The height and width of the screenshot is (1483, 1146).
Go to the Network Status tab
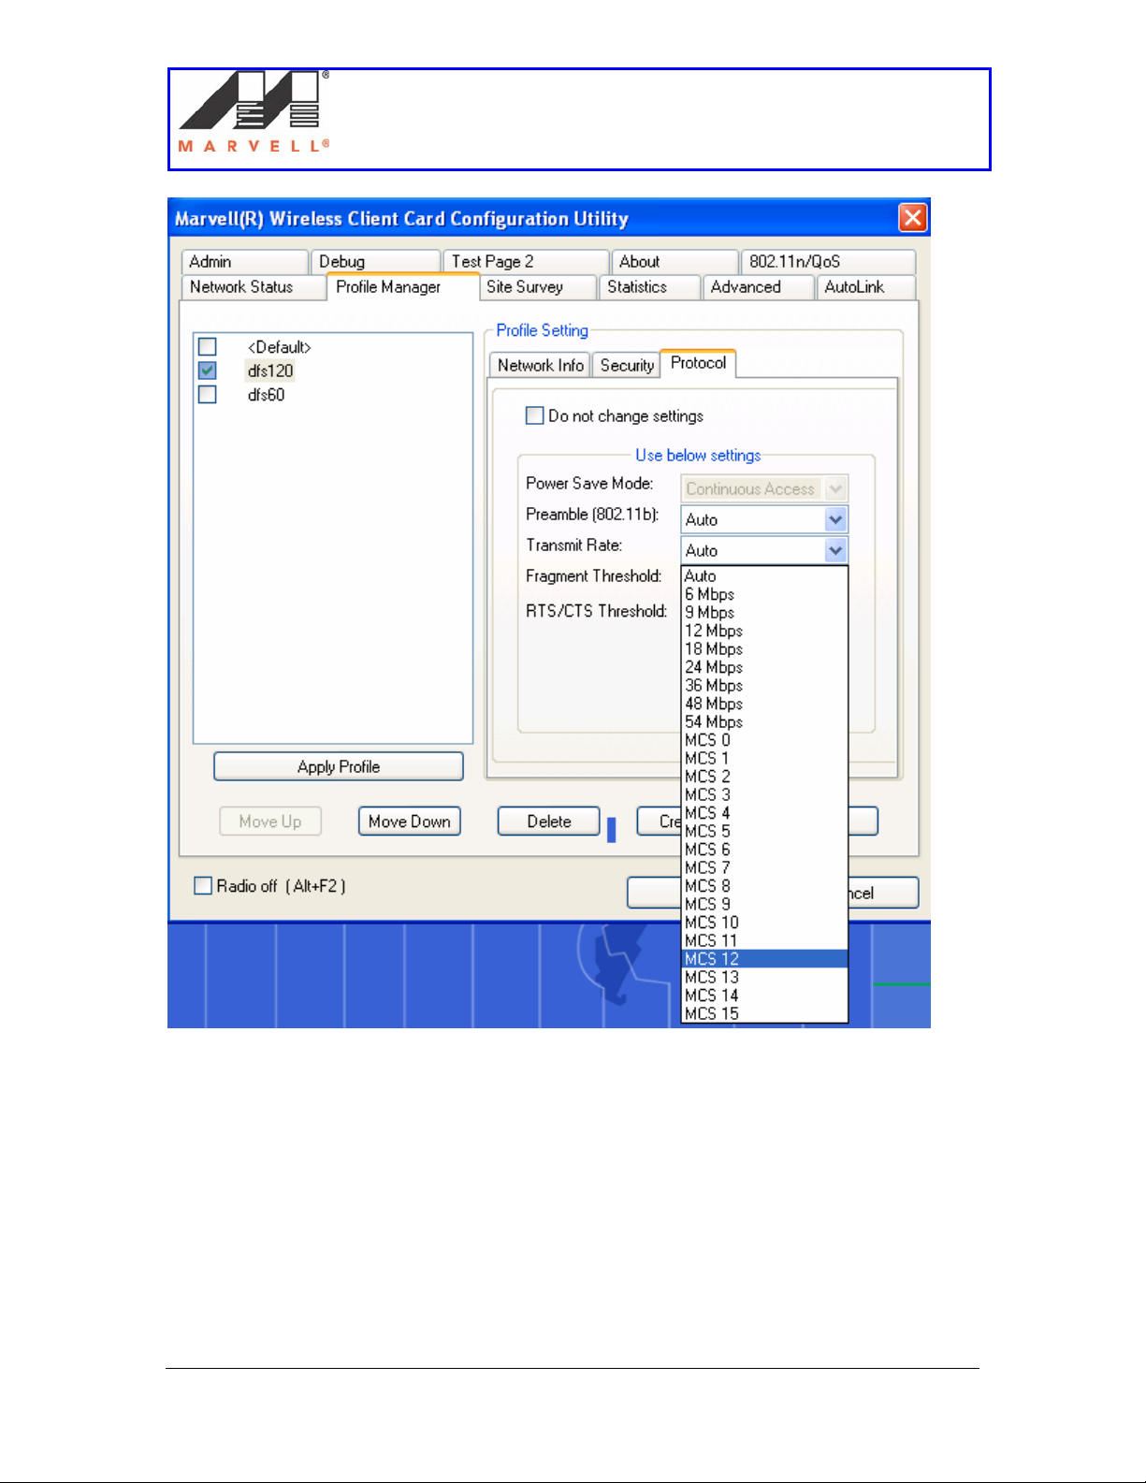click(241, 287)
